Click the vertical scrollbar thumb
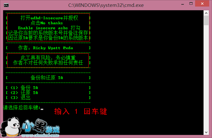 (206, 20)
